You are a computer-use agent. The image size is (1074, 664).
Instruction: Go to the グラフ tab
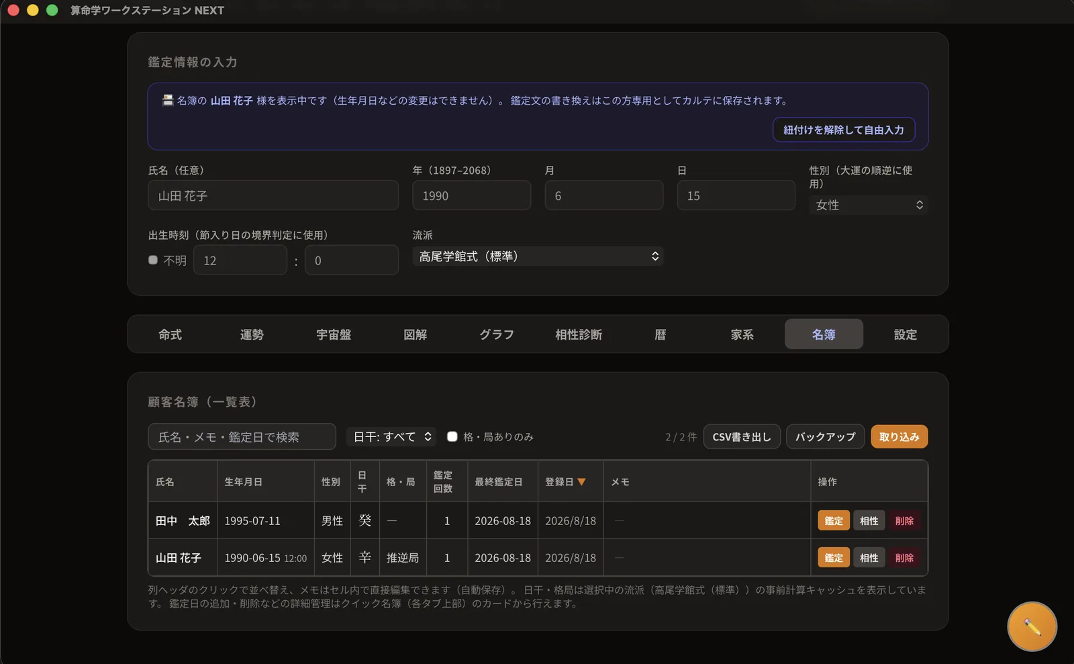point(497,334)
